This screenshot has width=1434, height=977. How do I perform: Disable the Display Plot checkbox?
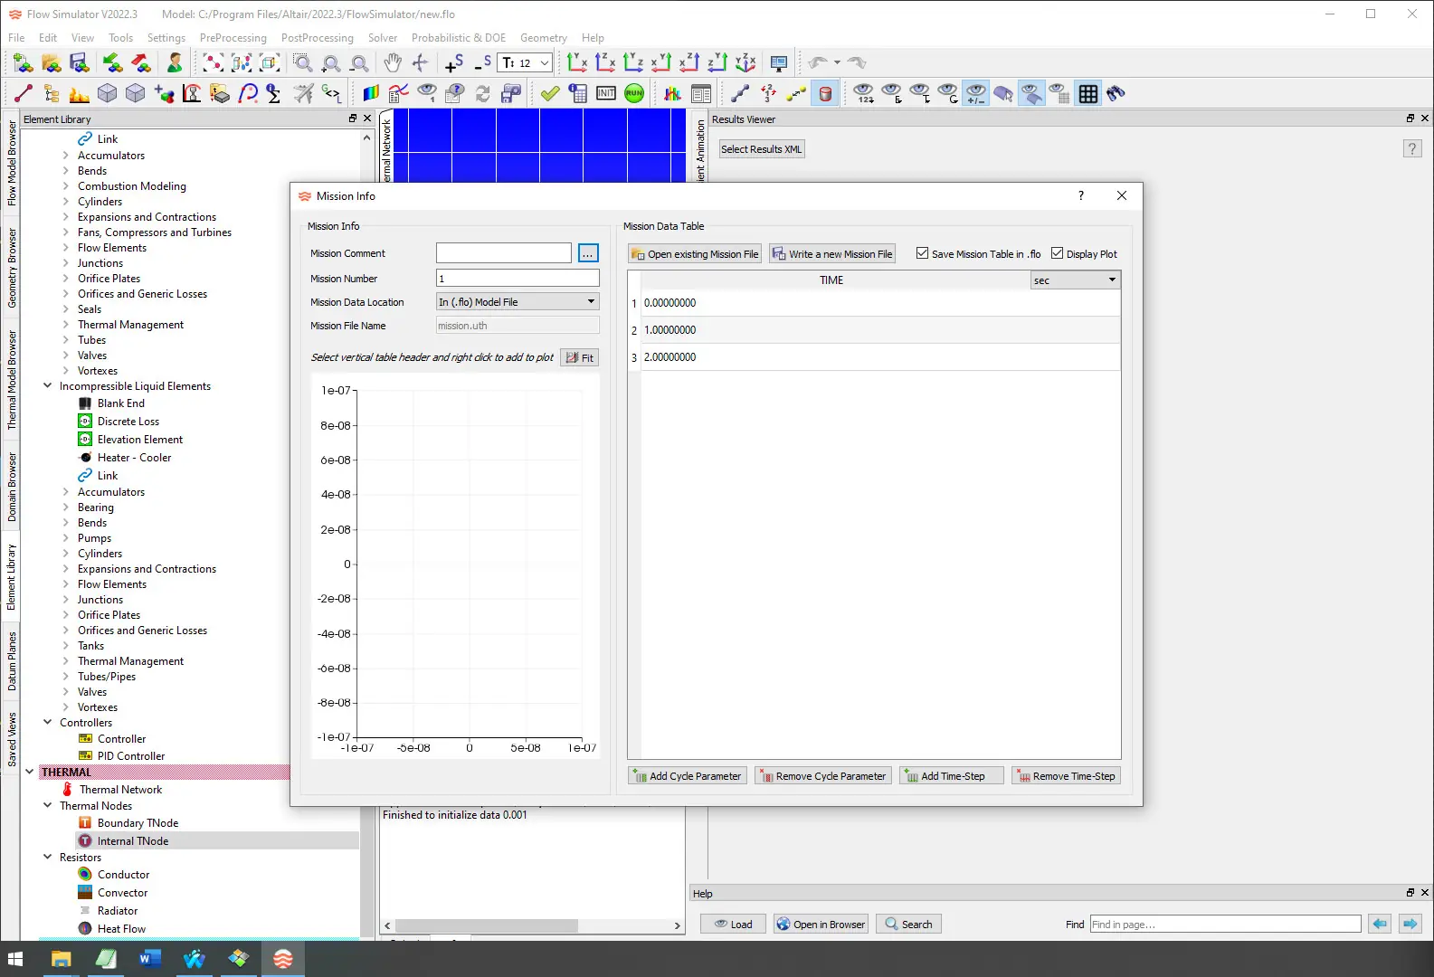[x=1057, y=253]
